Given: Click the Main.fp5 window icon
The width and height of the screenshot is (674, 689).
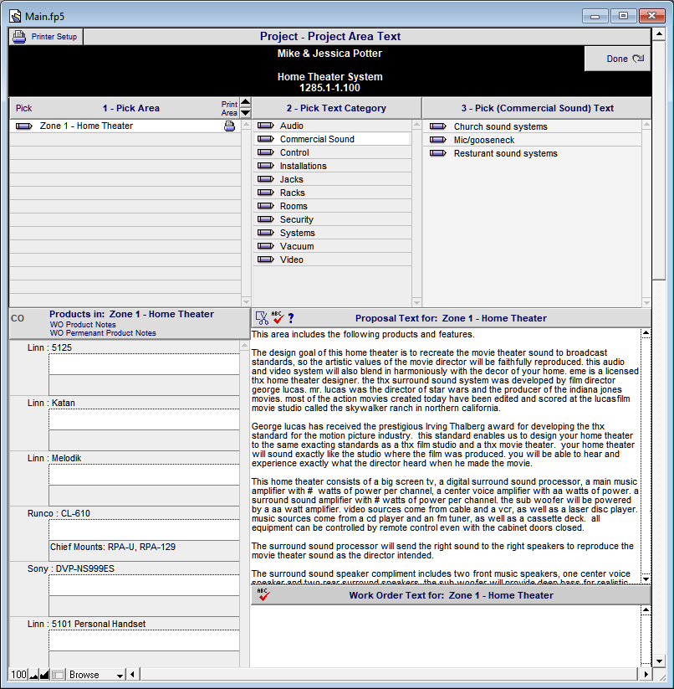Looking at the screenshot, I should 15,17.
